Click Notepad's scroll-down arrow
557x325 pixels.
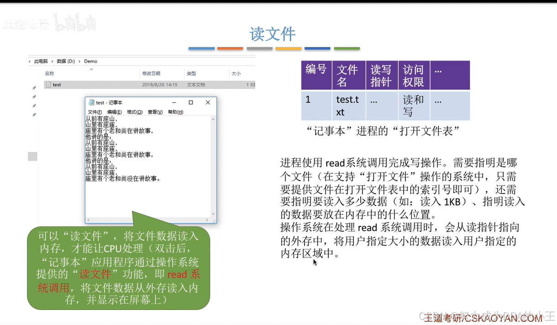pyautogui.click(x=213, y=214)
